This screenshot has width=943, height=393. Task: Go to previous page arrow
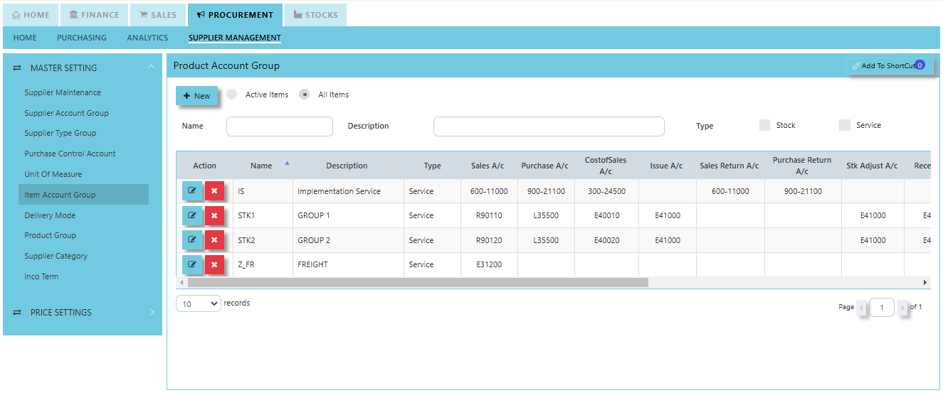[x=862, y=308]
